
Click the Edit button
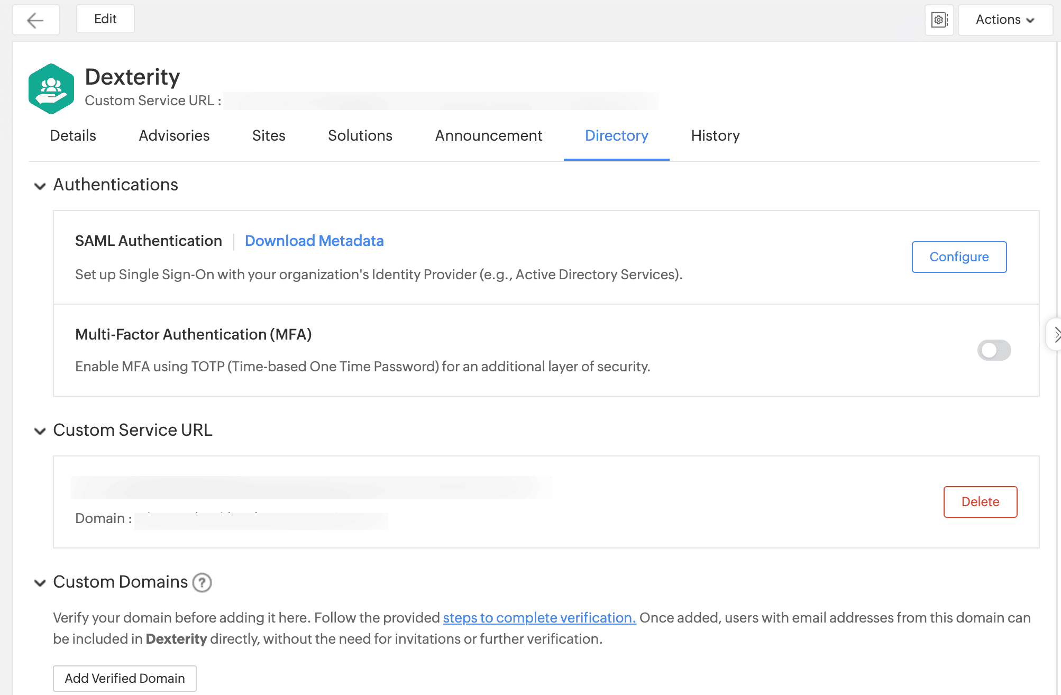click(105, 19)
